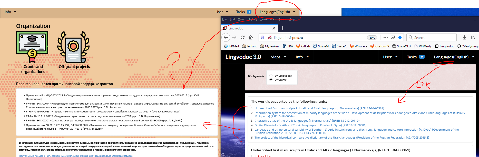The image size is (479, 157).
Task: Expand Languages(English) dropdown in beige navbar
Action: pyautogui.click(x=277, y=12)
